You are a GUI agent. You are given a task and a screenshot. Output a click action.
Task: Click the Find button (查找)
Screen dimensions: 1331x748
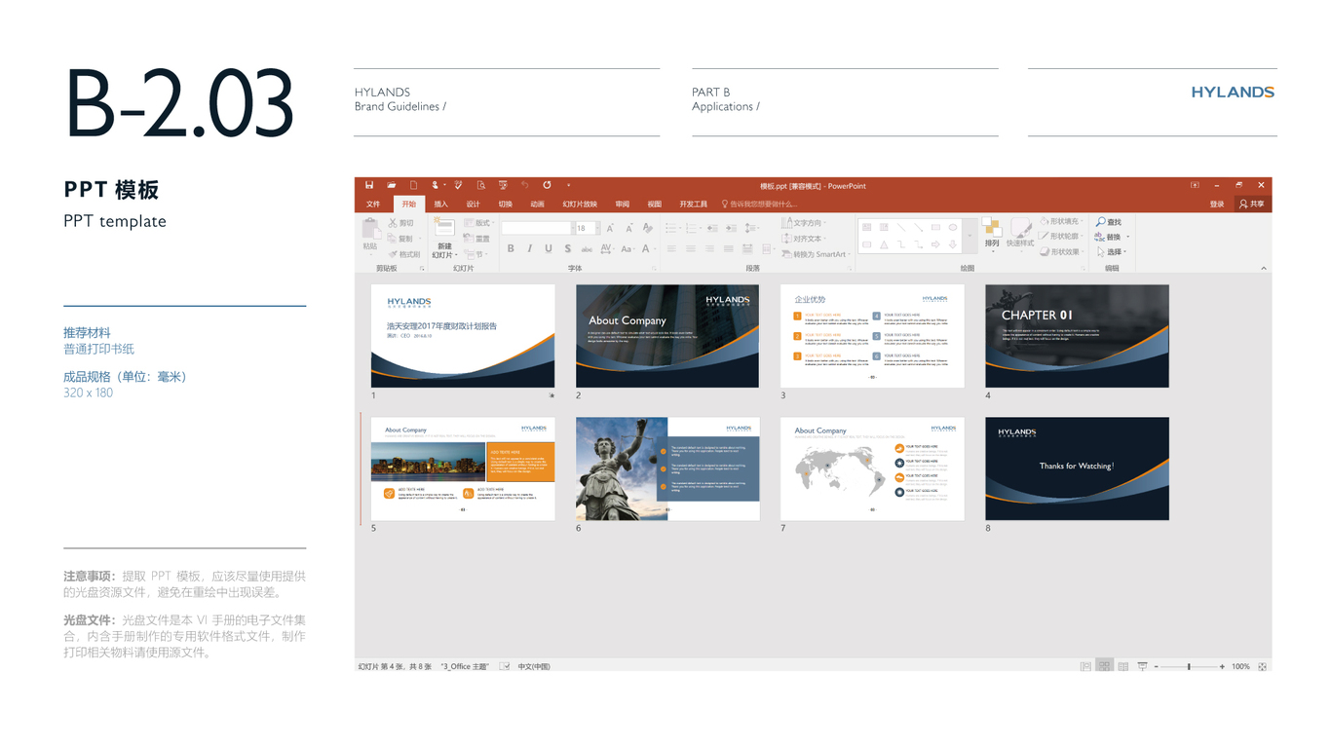point(1109,223)
